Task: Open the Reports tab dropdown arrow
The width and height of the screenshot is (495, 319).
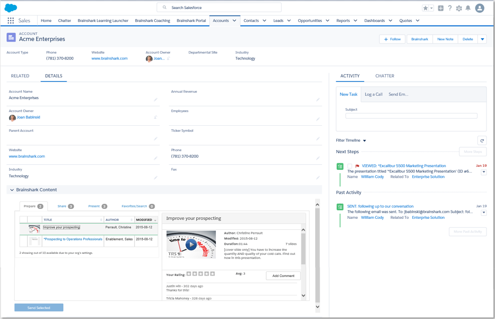Action: (x=355, y=21)
